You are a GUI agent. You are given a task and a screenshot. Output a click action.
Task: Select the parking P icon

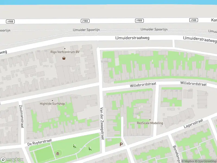click(x=121, y=145)
